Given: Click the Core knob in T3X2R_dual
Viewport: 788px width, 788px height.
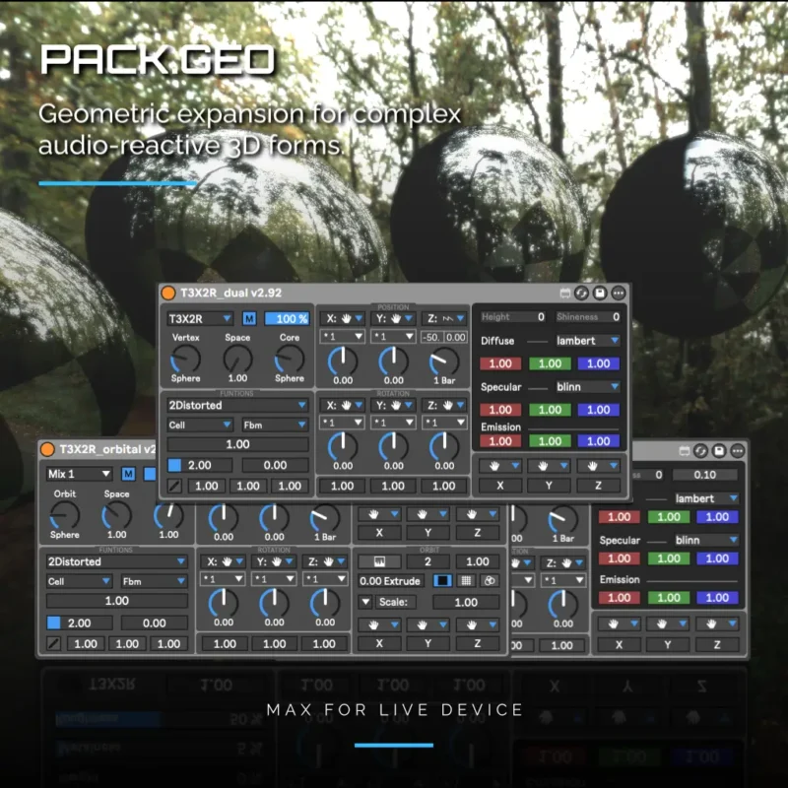Looking at the screenshot, I should (x=290, y=359).
